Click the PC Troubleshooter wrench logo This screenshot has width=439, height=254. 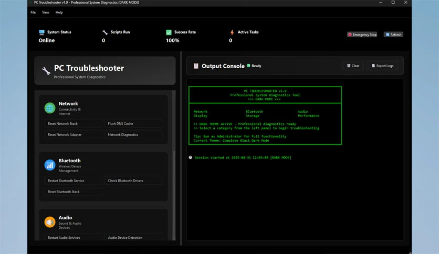46,71
